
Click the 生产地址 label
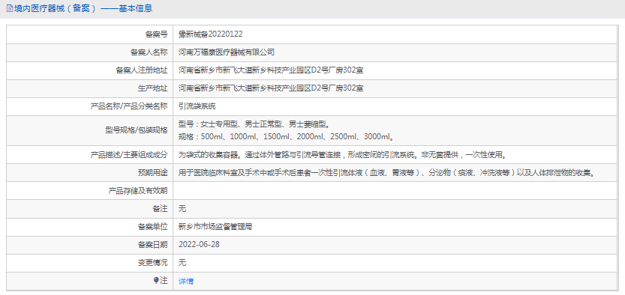click(x=152, y=88)
